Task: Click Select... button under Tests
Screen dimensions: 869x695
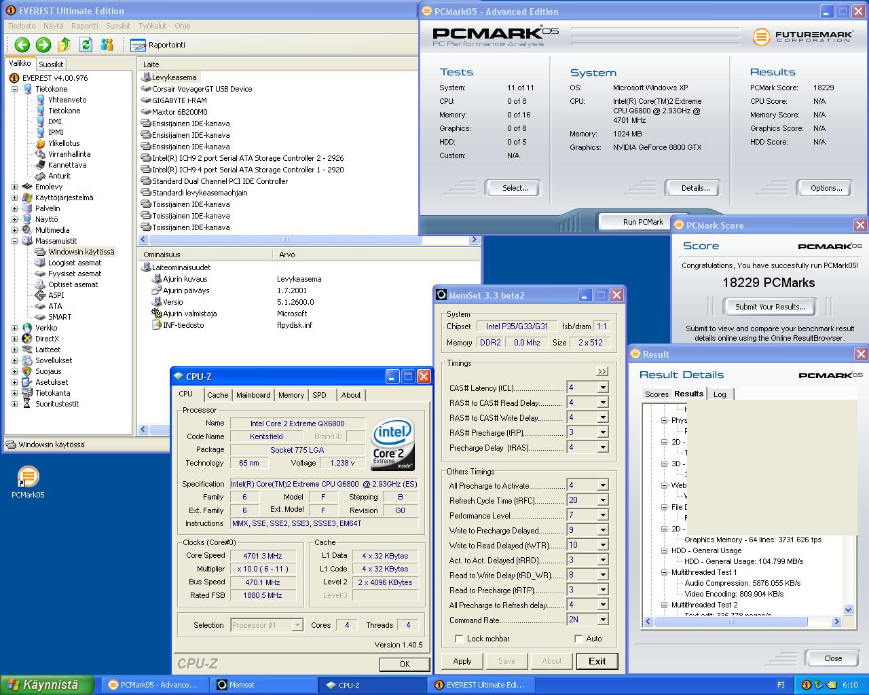Action: click(x=515, y=188)
